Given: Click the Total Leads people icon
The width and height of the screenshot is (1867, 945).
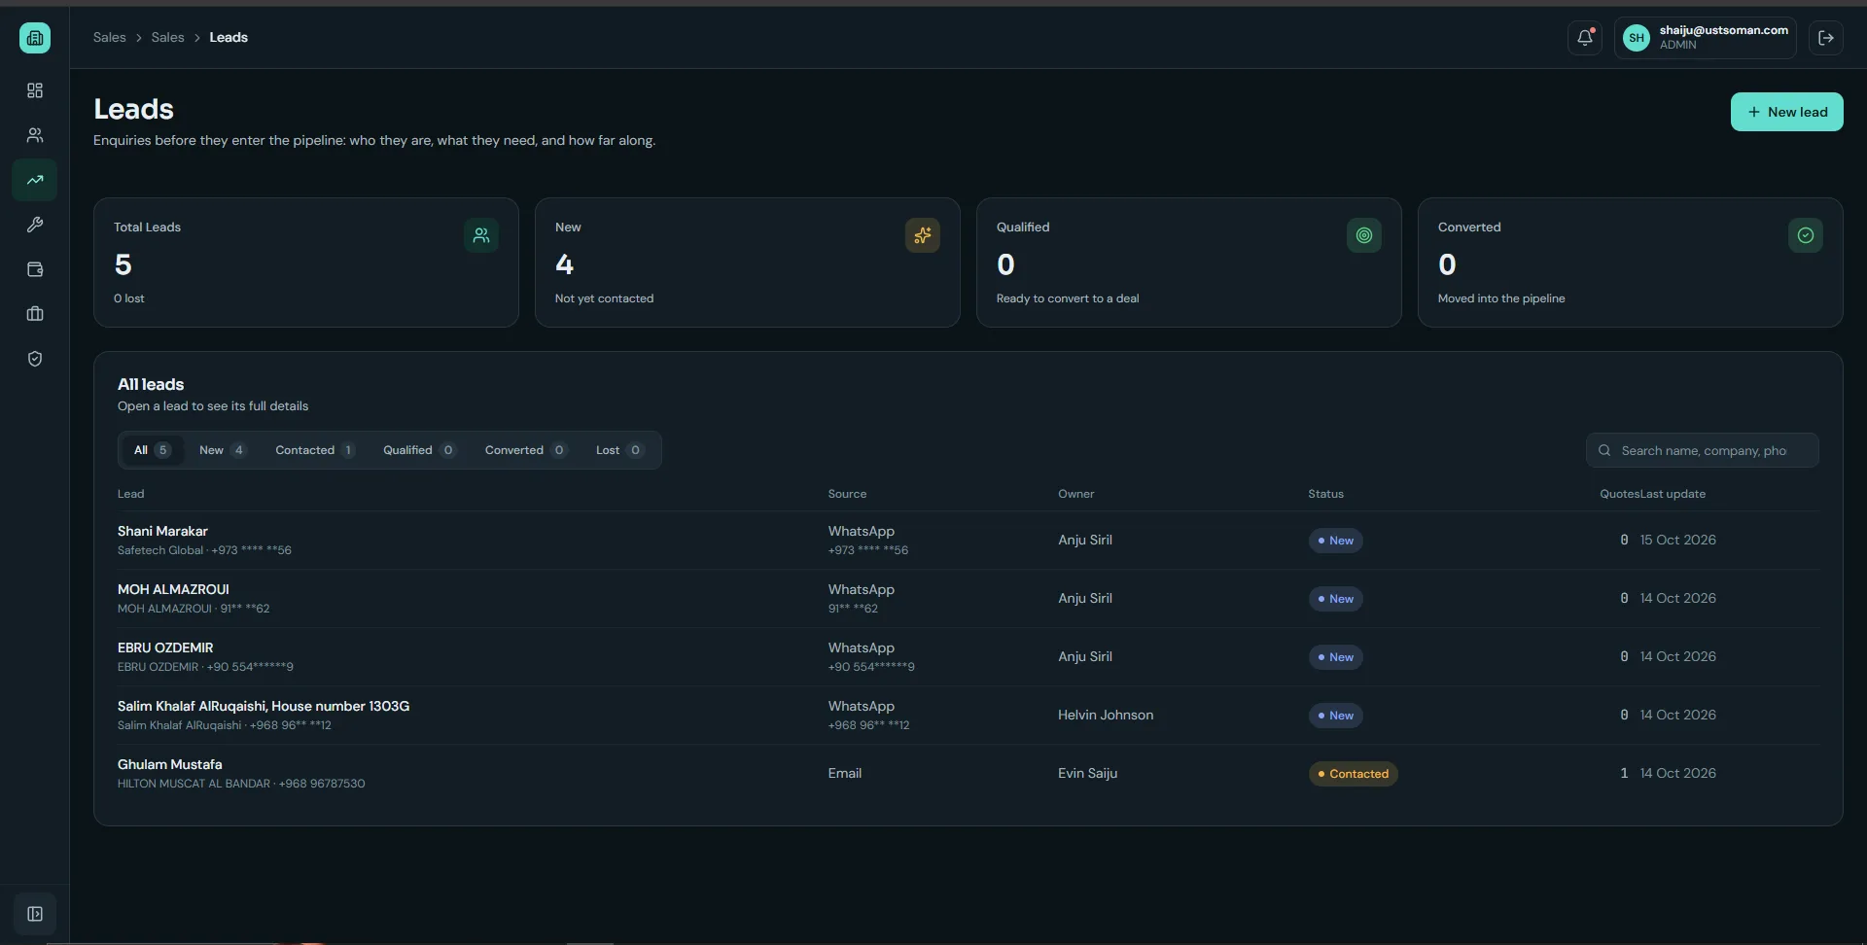Looking at the screenshot, I should tap(481, 235).
